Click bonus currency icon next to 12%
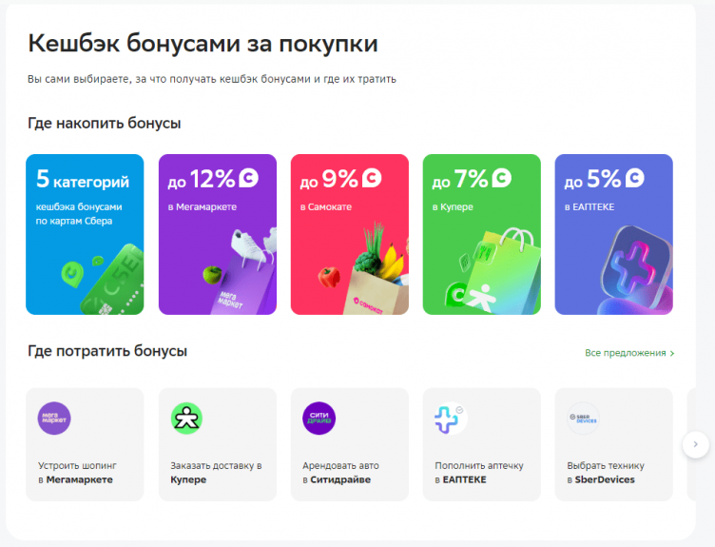Image resolution: width=715 pixels, height=547 pixels. [248, 178]
